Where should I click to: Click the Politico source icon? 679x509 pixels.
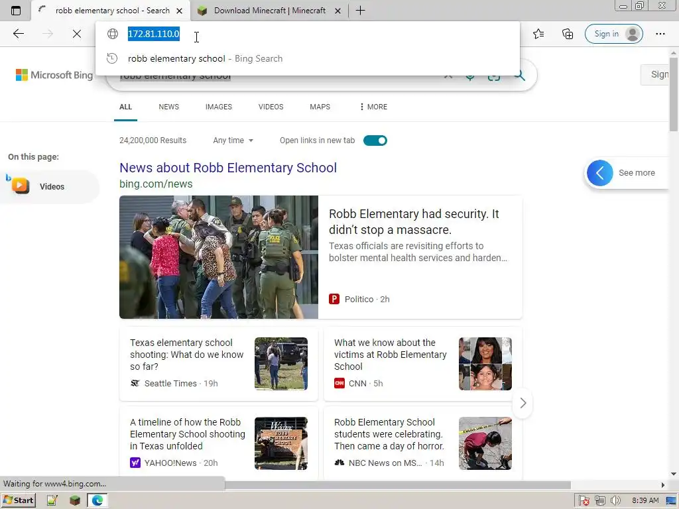(x=334, y=299)
